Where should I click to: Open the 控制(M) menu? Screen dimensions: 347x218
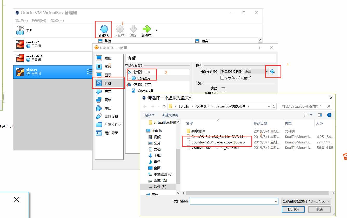pos(39,20)
